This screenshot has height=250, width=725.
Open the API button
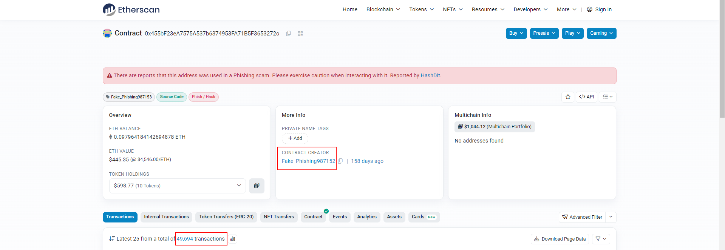pyautogui.click(x=586, y=97)
